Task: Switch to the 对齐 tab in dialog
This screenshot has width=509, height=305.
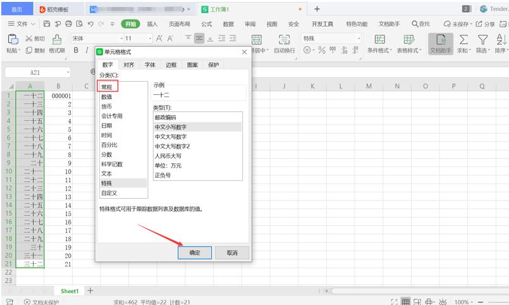Action: coord(128,65)
